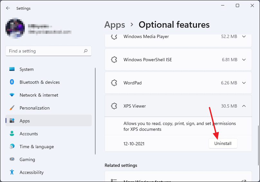Expand the WordPad feature chevron

244,83
